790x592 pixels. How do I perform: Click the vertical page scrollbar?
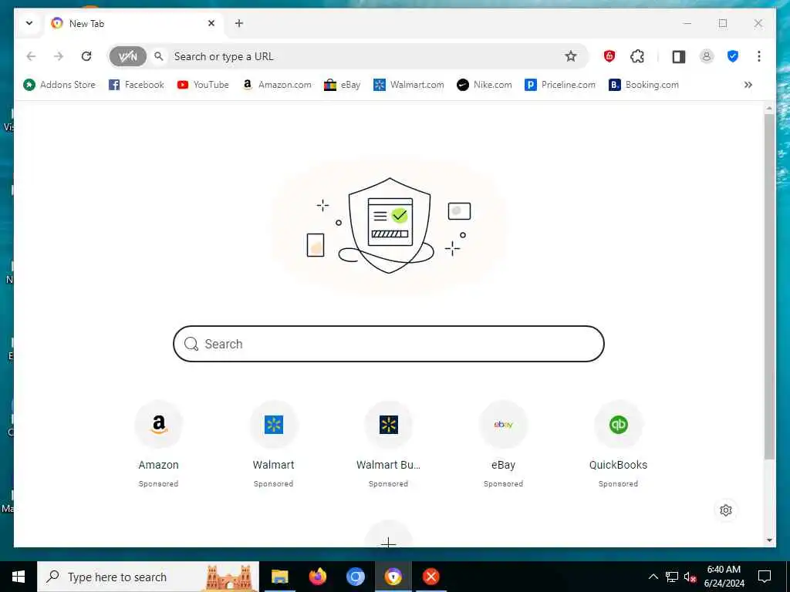tap(769, 286)
